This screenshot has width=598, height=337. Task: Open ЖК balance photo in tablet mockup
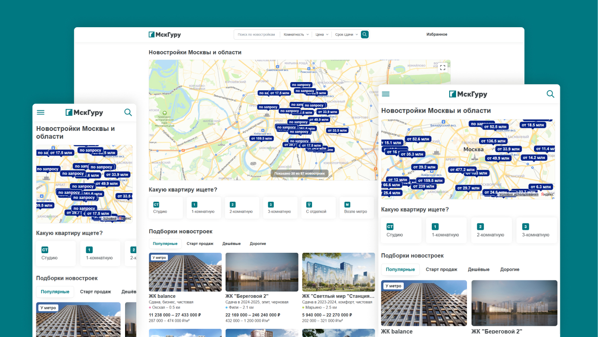point(424,303)
